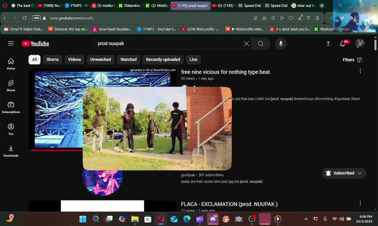Select the Unwatched filter chip
The width and height of the screenshot is (378, 226).
click(100, 59)
